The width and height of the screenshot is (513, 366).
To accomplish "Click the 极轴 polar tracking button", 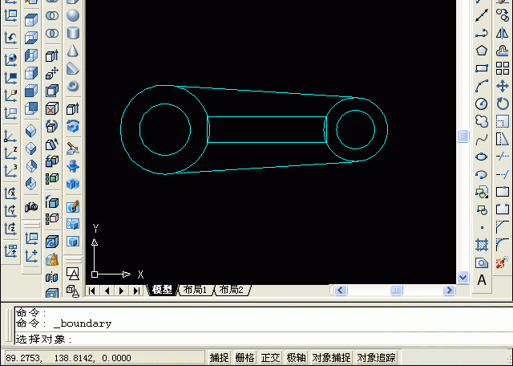I will tap(296, 358).
